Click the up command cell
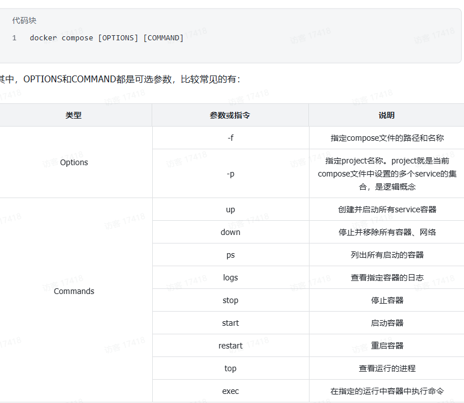The height and width of the screenshot is (403, 464). coord(230,209)
